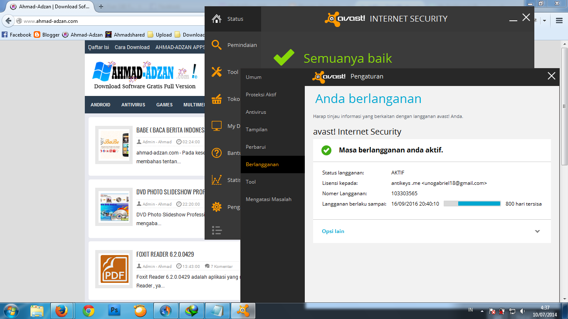
Task: Open the ANDROID category on the site
Action: (101, 105)
